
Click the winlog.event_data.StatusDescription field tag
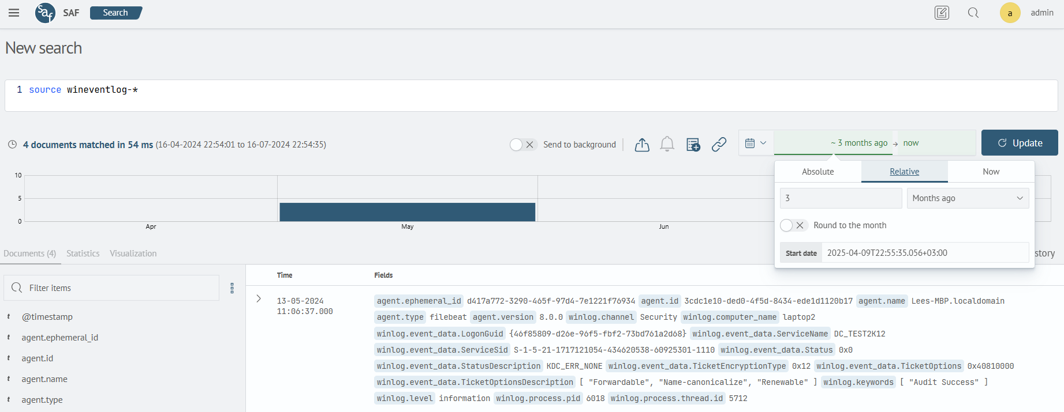click(x=458, y=366)
